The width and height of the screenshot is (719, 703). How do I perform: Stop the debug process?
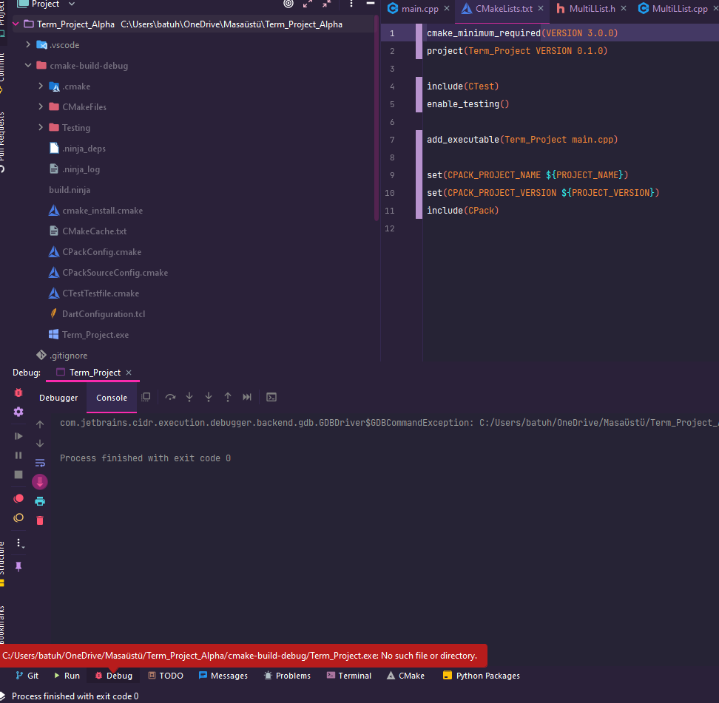pos(18,475)
